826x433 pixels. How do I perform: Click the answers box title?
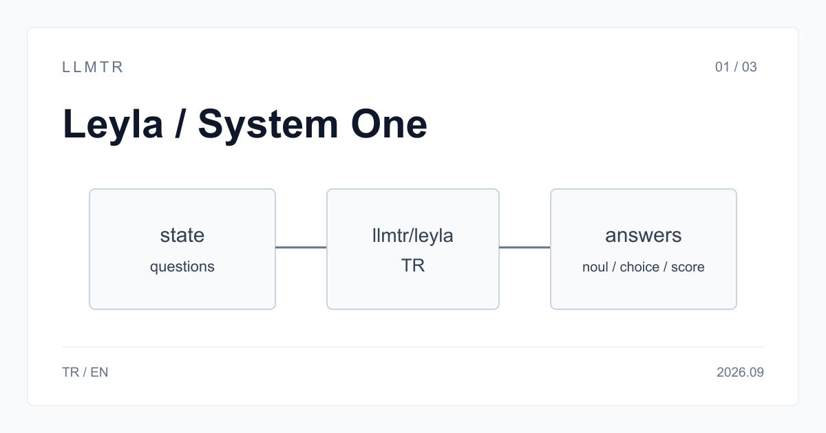[x=644, y=235]
